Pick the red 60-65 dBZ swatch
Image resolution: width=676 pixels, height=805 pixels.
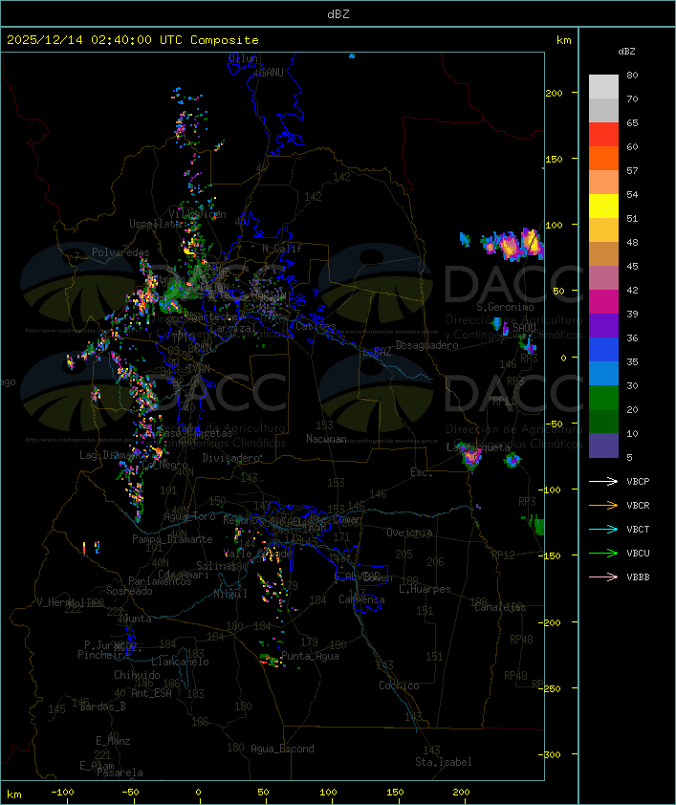point(603,135)
